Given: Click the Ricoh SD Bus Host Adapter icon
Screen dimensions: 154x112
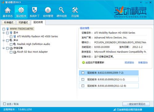Looking at the screenshot, I should pyautogui.click(x=15, y=52).
